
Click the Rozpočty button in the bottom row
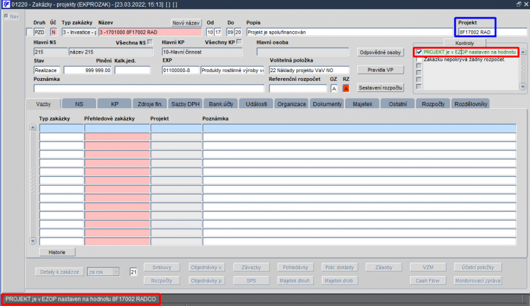click(x=162, y=281)
